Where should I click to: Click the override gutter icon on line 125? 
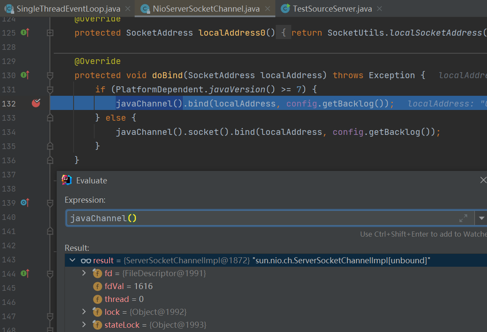pos(25,33)
